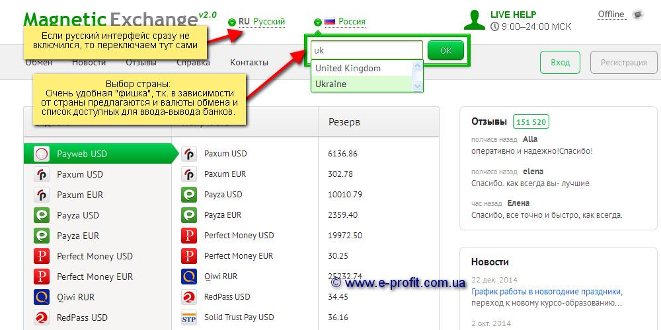661x330 pixels.
Task: Click Payza USD icon in receive column
Action: coord(189,195)
